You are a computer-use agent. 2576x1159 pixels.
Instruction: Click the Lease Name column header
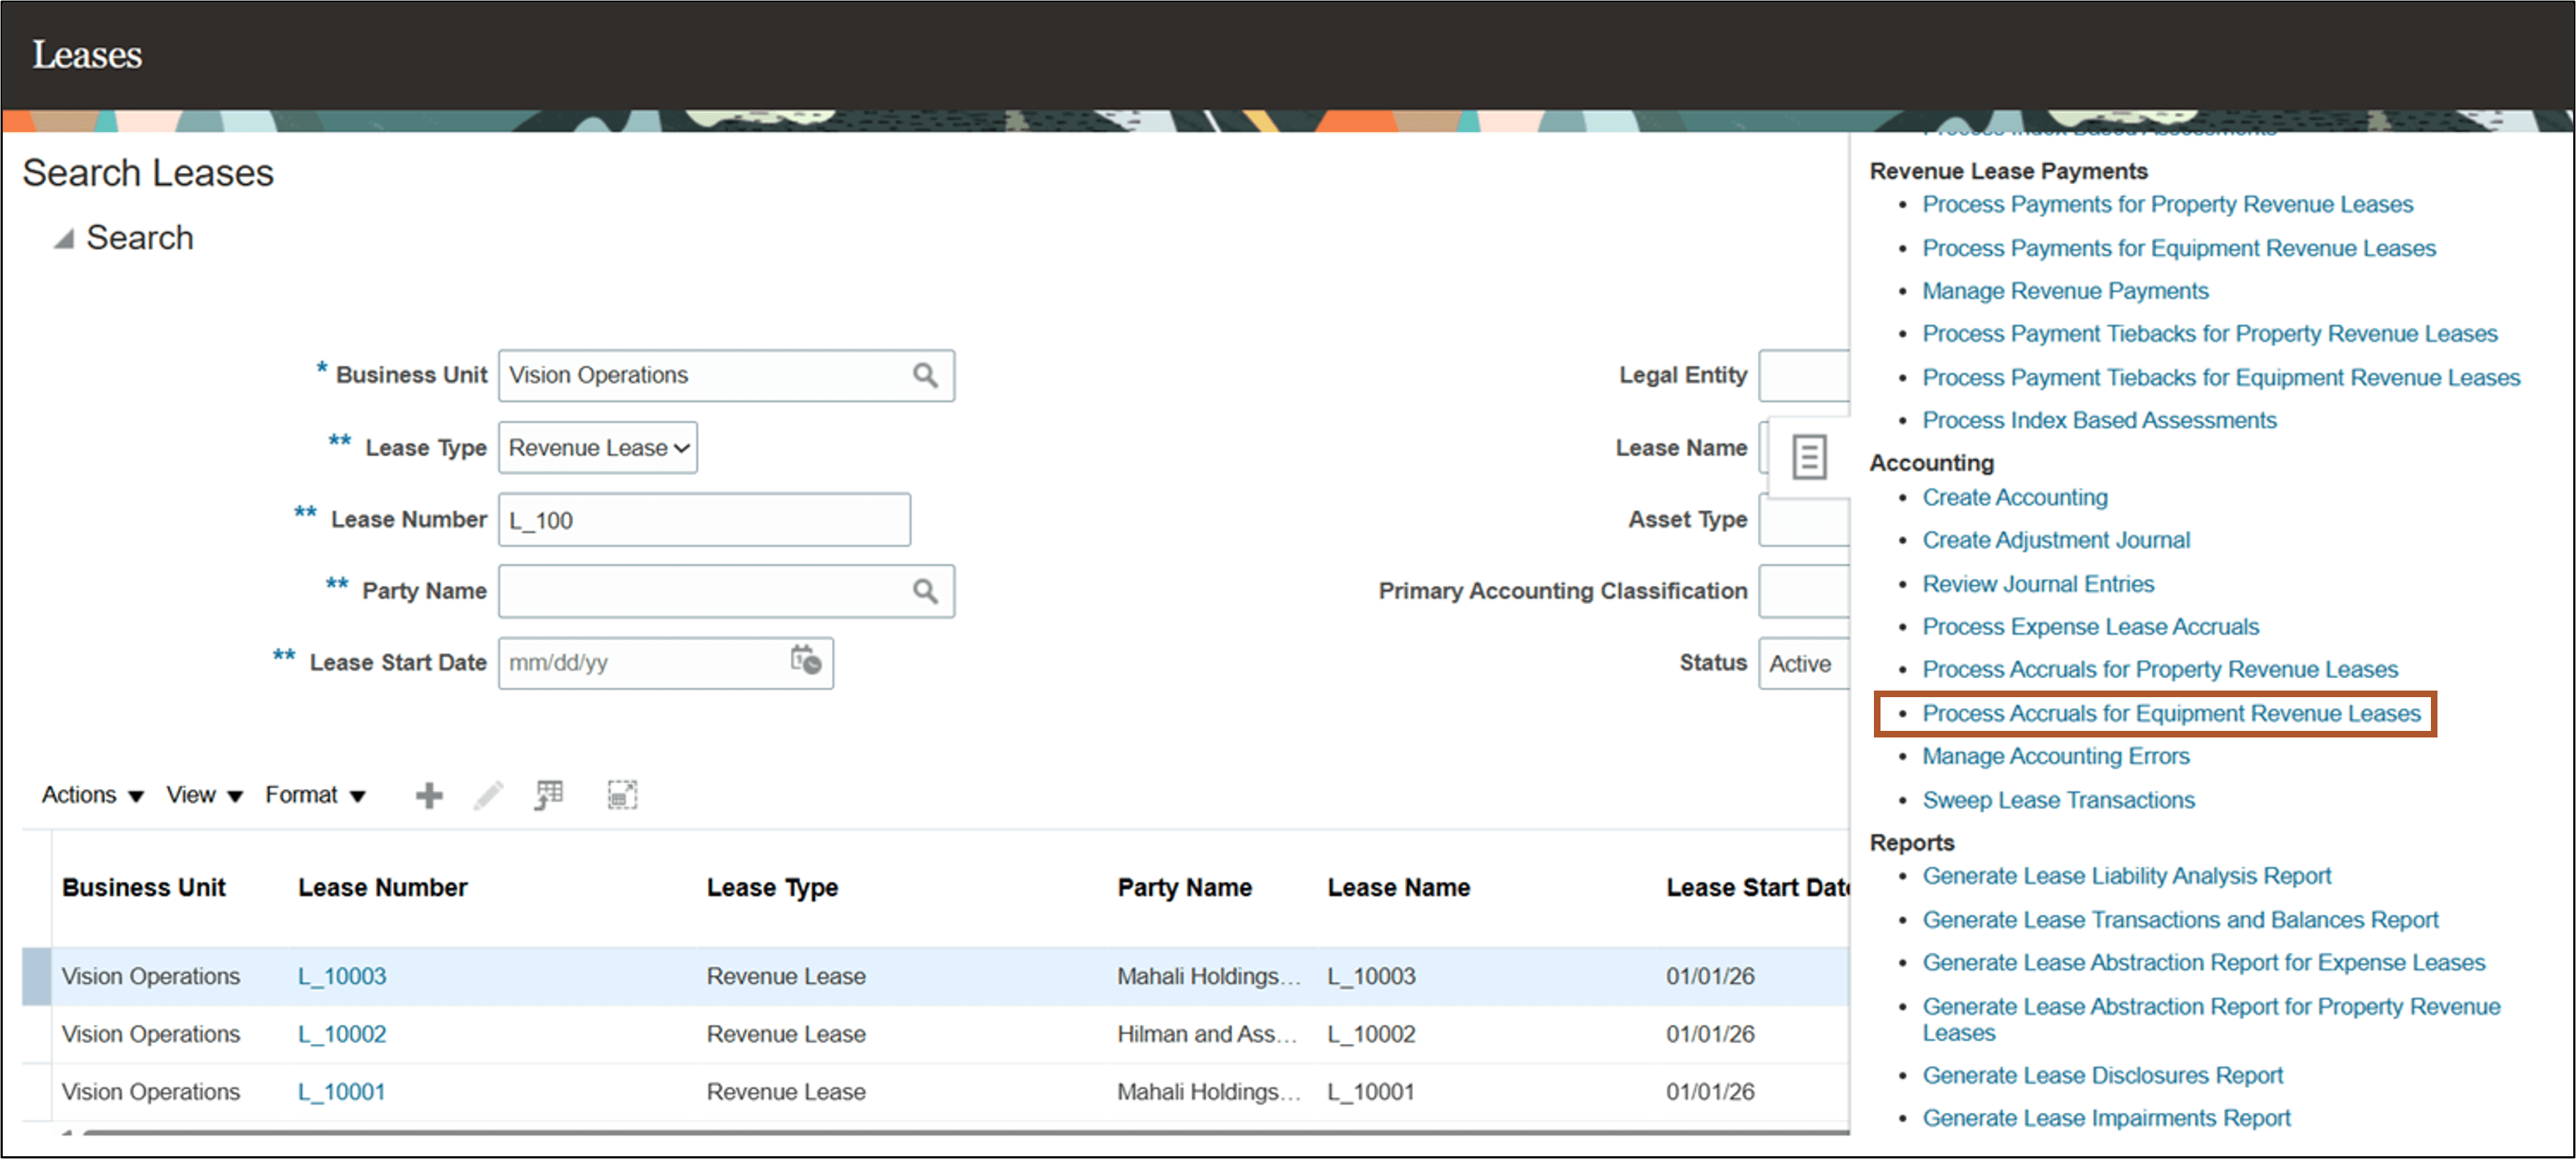click(x=1398, y=888)
